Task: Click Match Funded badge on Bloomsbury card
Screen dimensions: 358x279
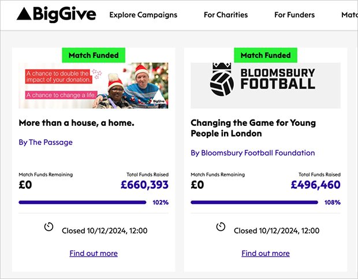Action: pos(266,55)
